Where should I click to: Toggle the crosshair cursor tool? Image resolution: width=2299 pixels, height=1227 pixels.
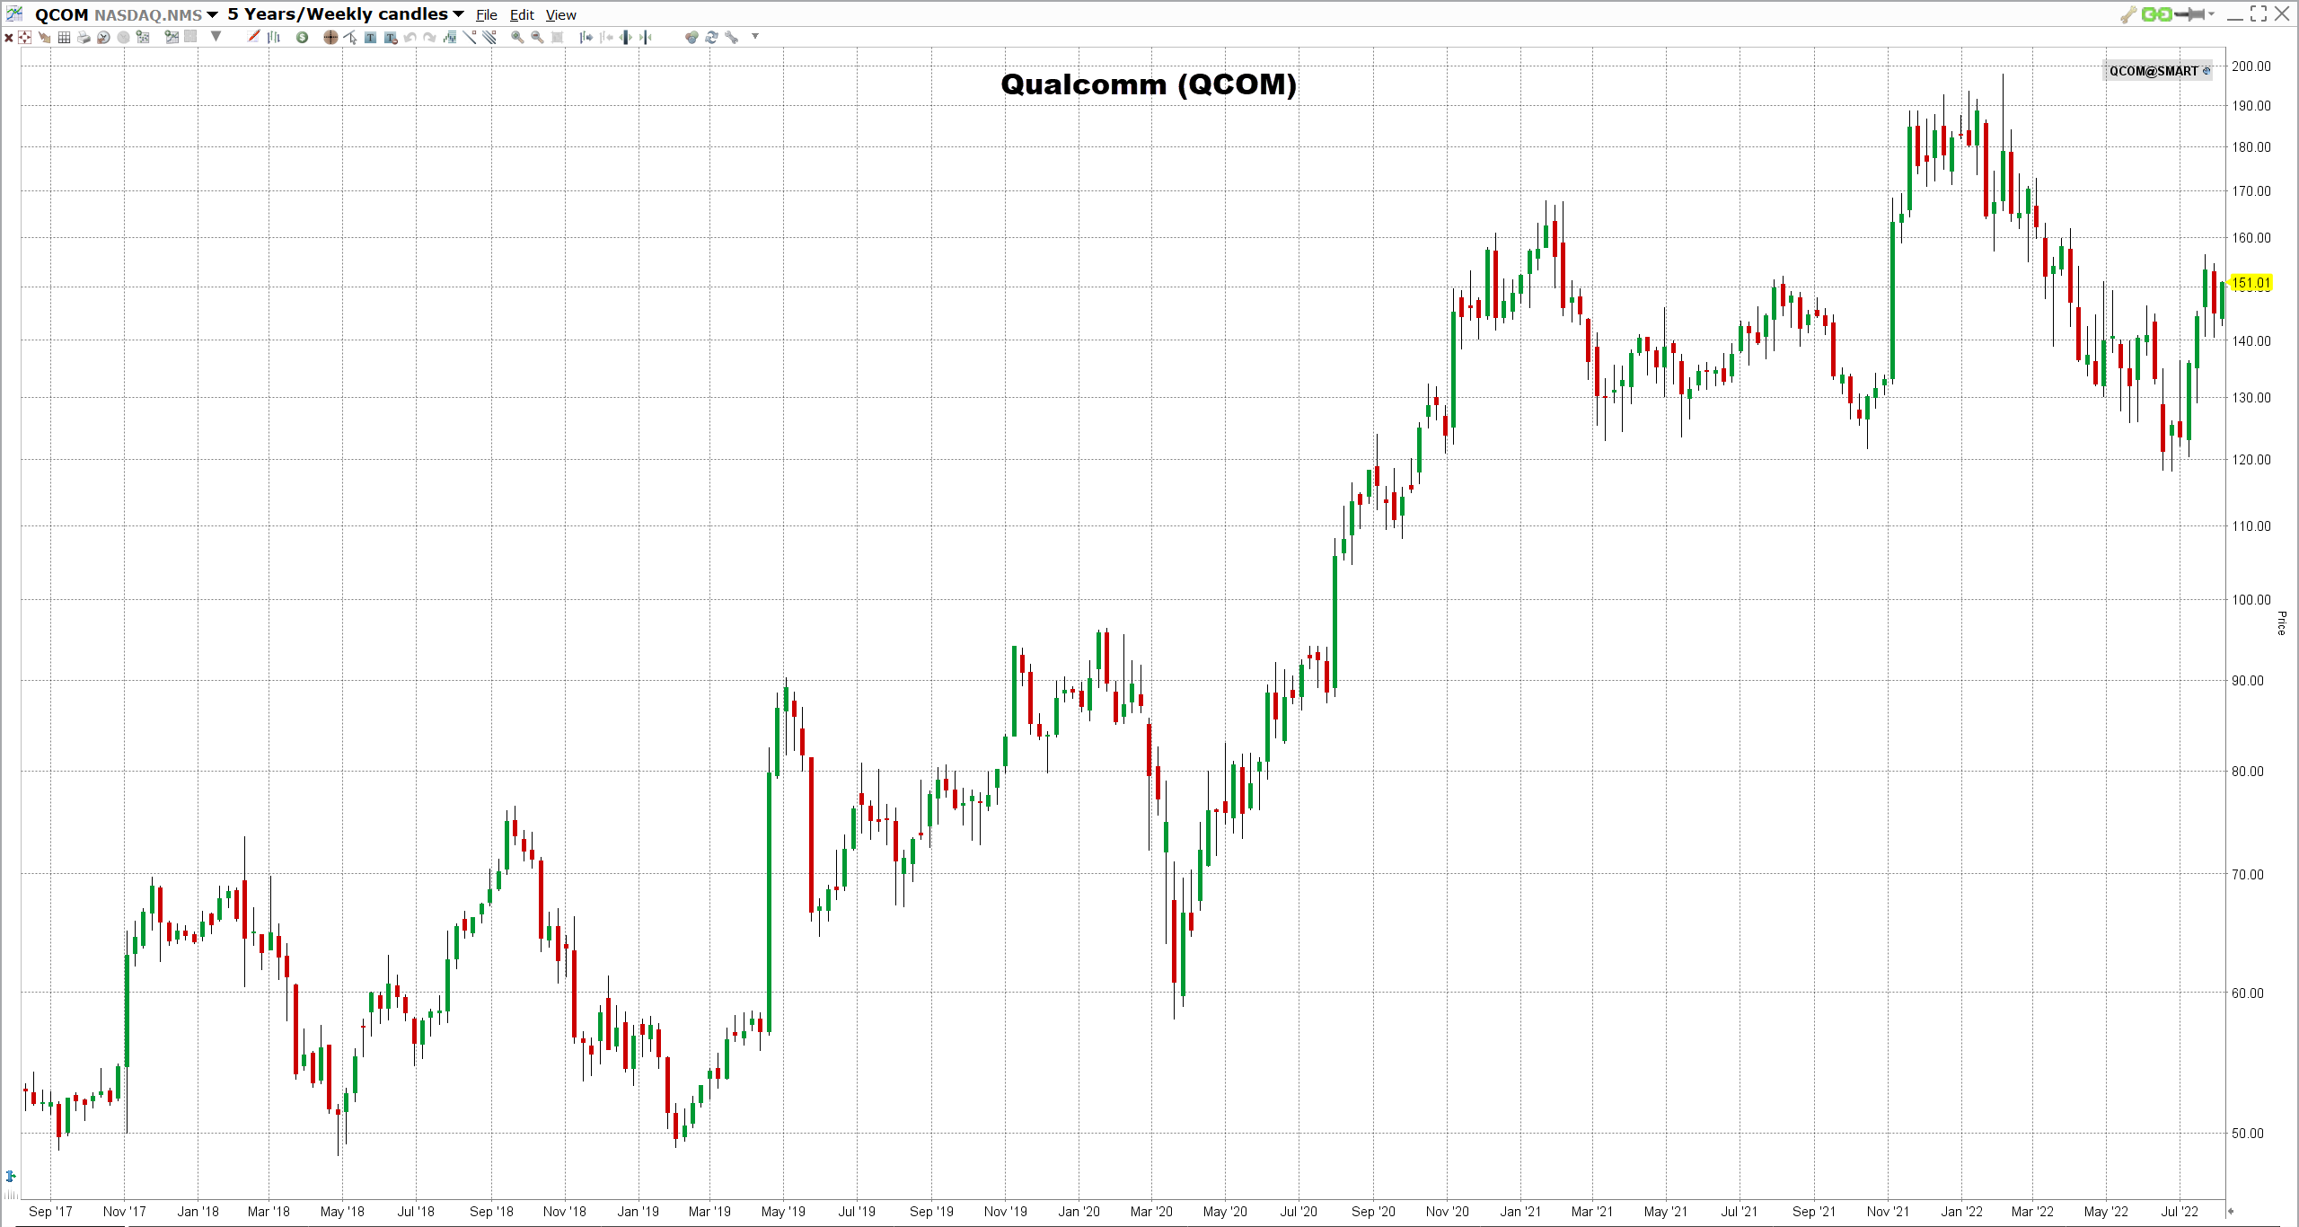(x=330, y=37)
